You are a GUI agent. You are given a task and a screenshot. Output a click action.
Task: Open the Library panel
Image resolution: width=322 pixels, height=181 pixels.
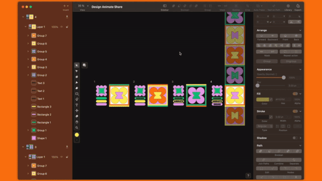coord(288,8)
